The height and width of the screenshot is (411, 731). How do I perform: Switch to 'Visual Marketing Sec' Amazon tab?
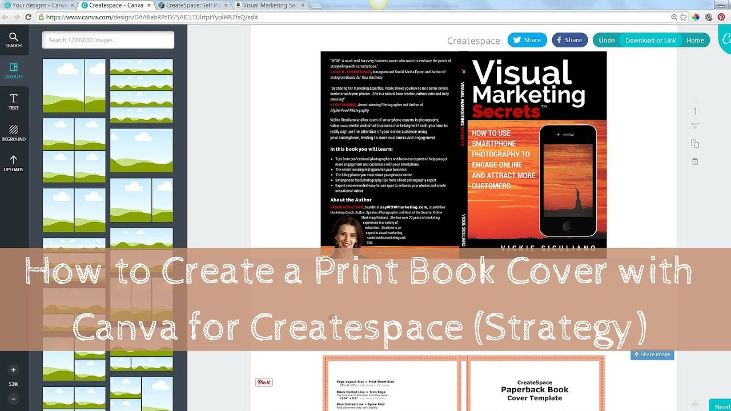268,5
